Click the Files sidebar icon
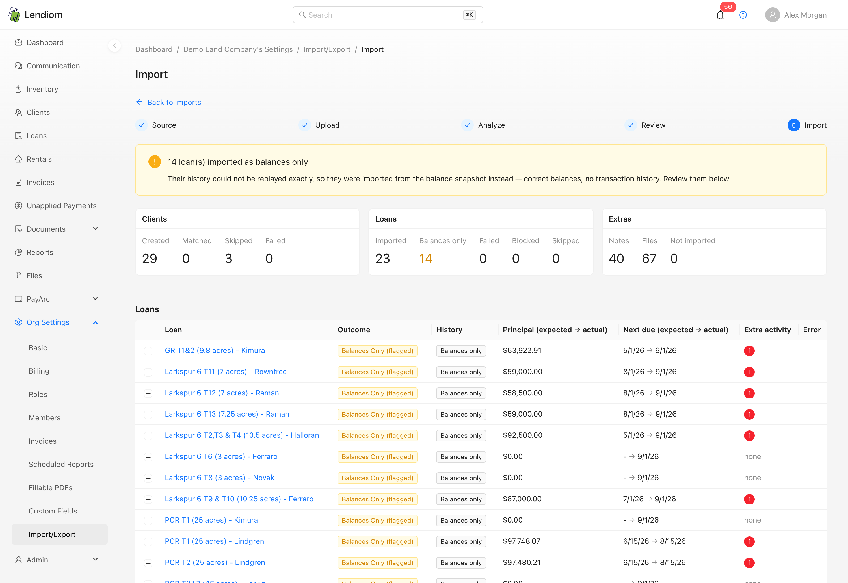This screenshot has height=583, width=848. pos(18,276)
